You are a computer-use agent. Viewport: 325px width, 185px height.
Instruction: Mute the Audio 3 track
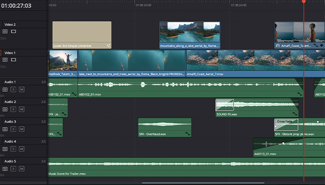[21, 129]
